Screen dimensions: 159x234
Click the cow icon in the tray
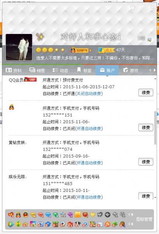pos(77,224)
